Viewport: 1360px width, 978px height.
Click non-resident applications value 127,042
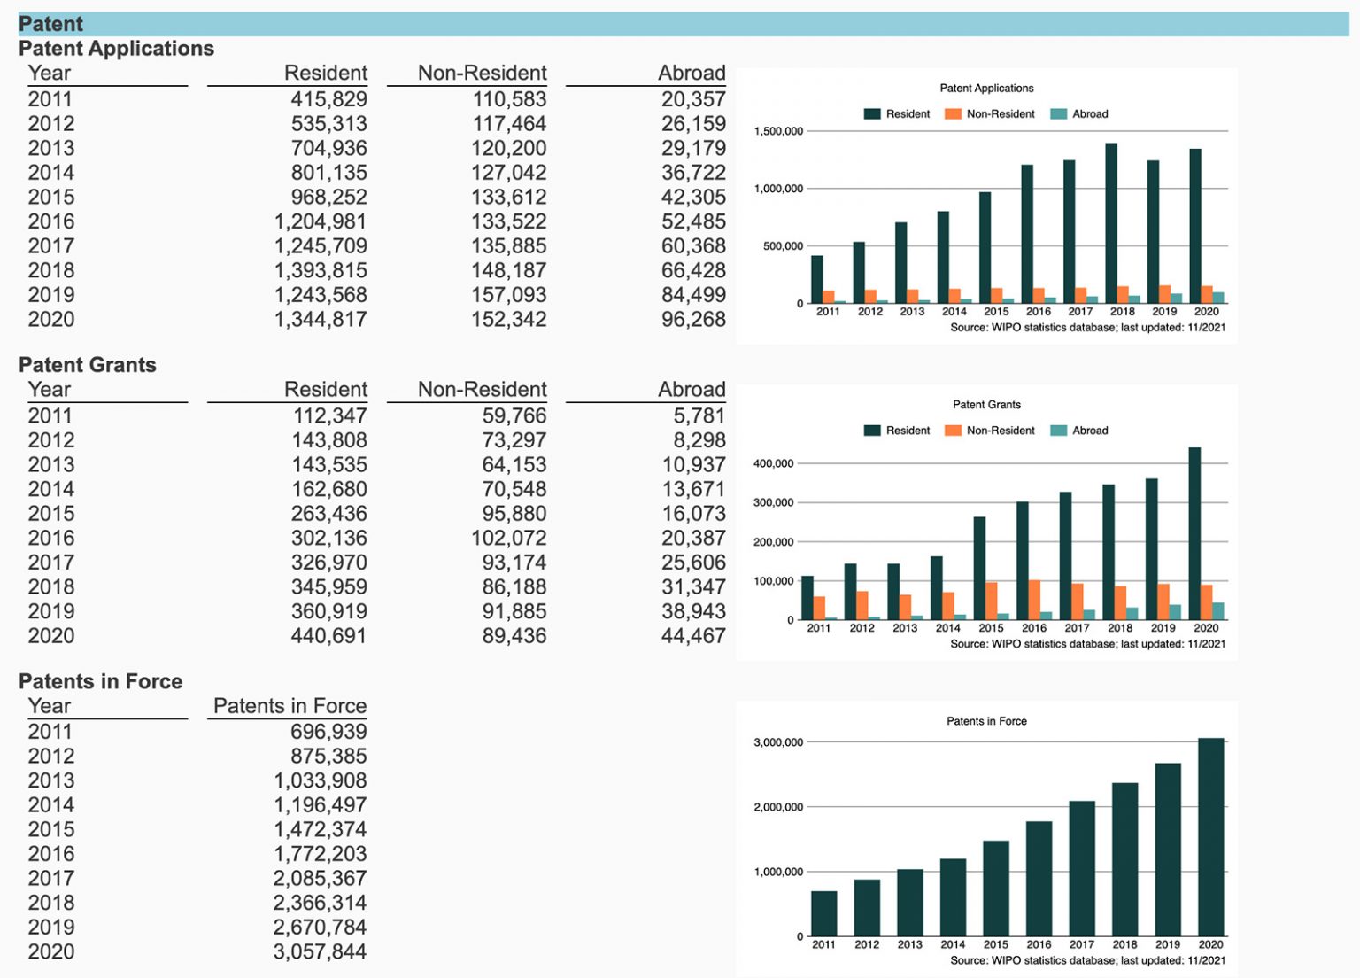tap(509, 173)
